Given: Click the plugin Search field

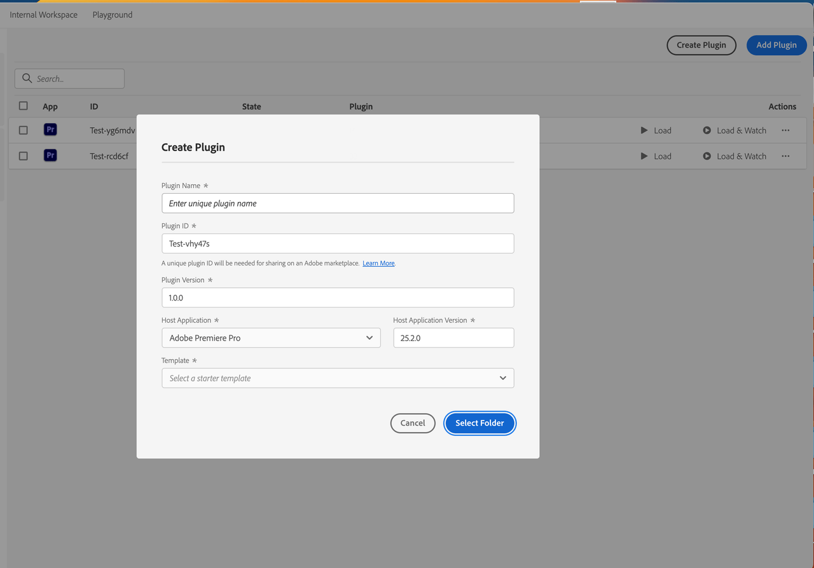Looking at the screenshot, I should [x=69, y=79].
